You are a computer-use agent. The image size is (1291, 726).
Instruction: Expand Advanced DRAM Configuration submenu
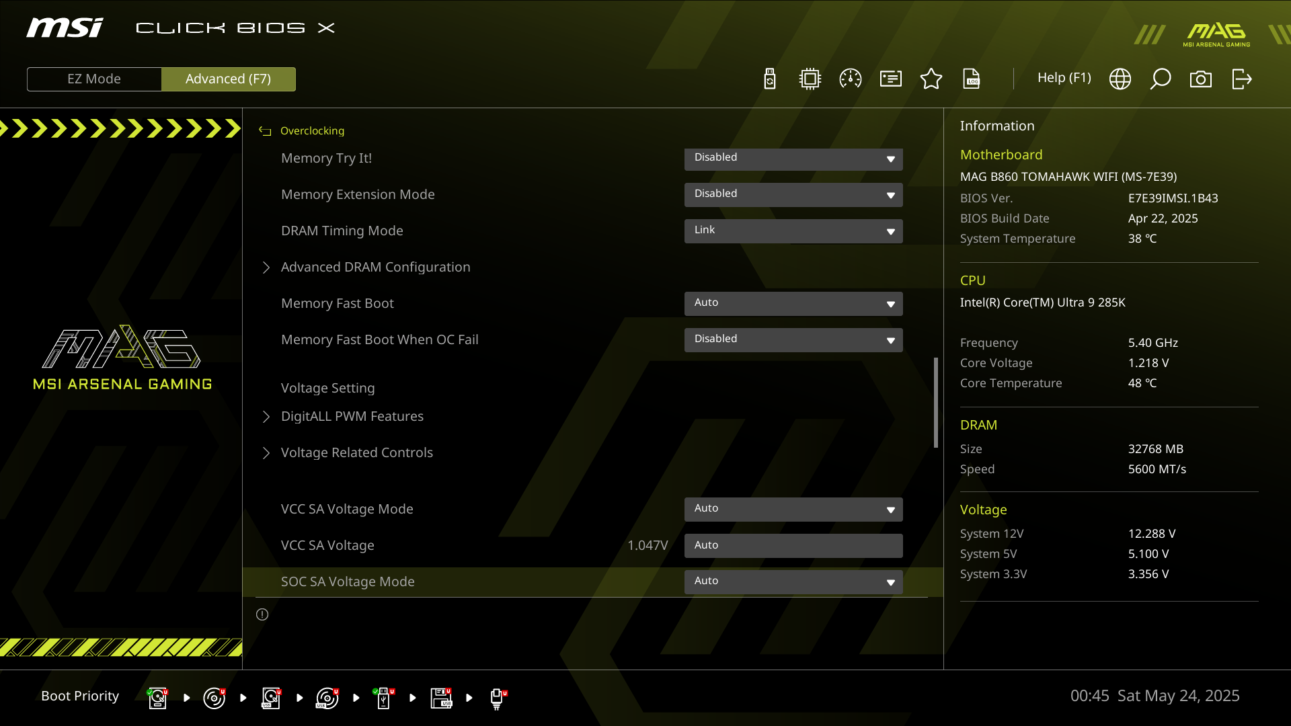coord(375,267)
